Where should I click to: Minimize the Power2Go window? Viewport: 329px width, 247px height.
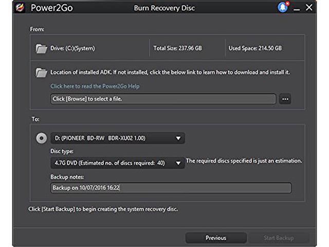click(x=297, y=8)
